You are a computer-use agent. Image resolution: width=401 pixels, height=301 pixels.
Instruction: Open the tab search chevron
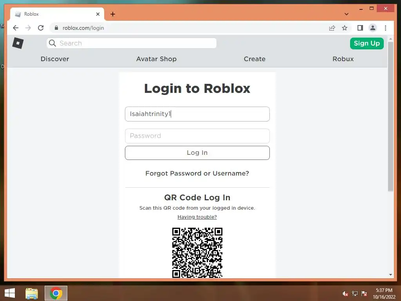pyautogui.click(x=347, y=14)
